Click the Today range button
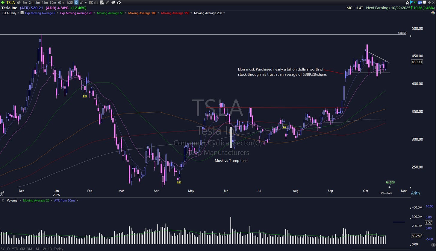436x251 pixels. (x=58, y=249)
